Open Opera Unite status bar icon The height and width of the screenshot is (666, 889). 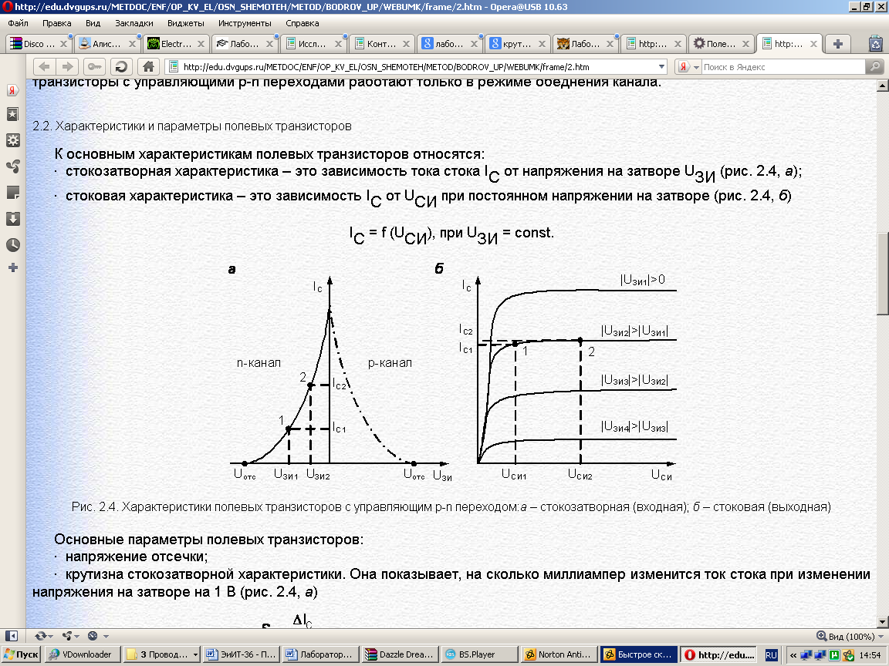coord(67,636)
